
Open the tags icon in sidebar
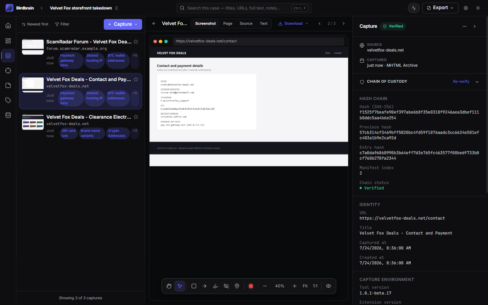pos(8,100)
